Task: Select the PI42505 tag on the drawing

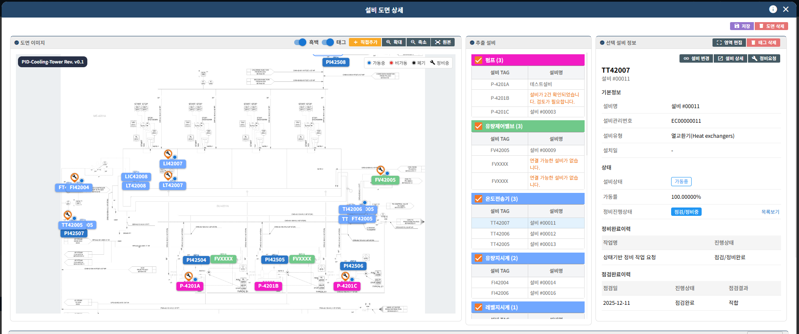Action: (x=275, y=260)
